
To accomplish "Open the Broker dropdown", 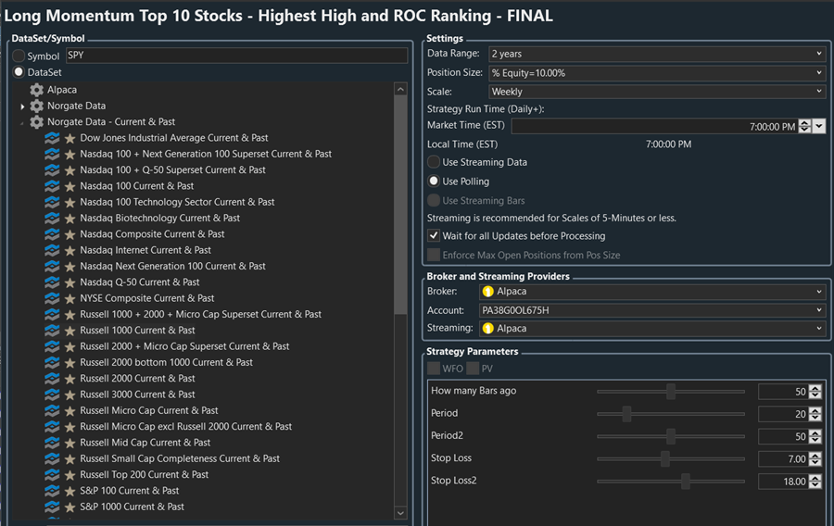I will (x=652, y=292).
